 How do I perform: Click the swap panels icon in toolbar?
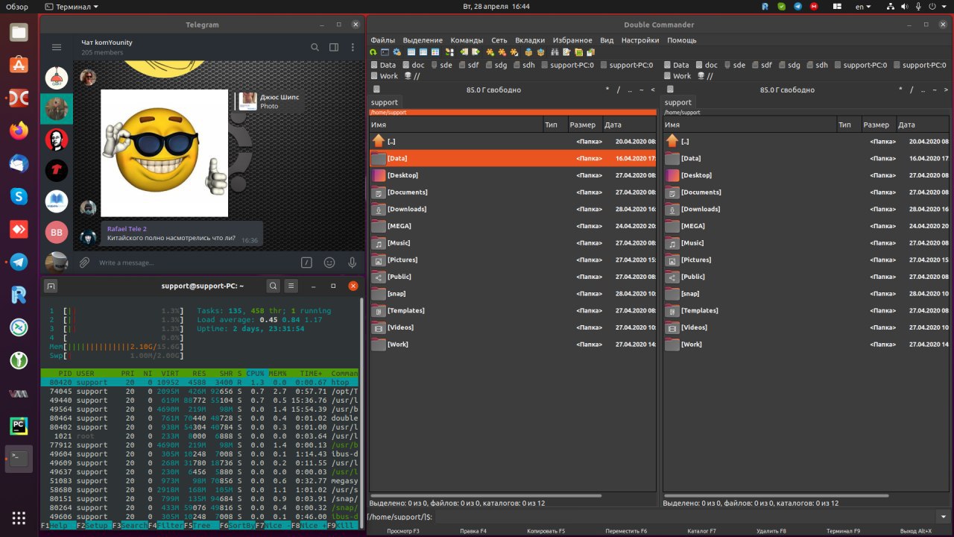[x=449, y=52]
